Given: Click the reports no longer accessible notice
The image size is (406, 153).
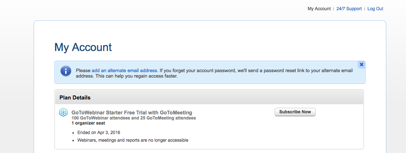Looking at the screenshot, I should pyautogui.click(x=133, y=140).
